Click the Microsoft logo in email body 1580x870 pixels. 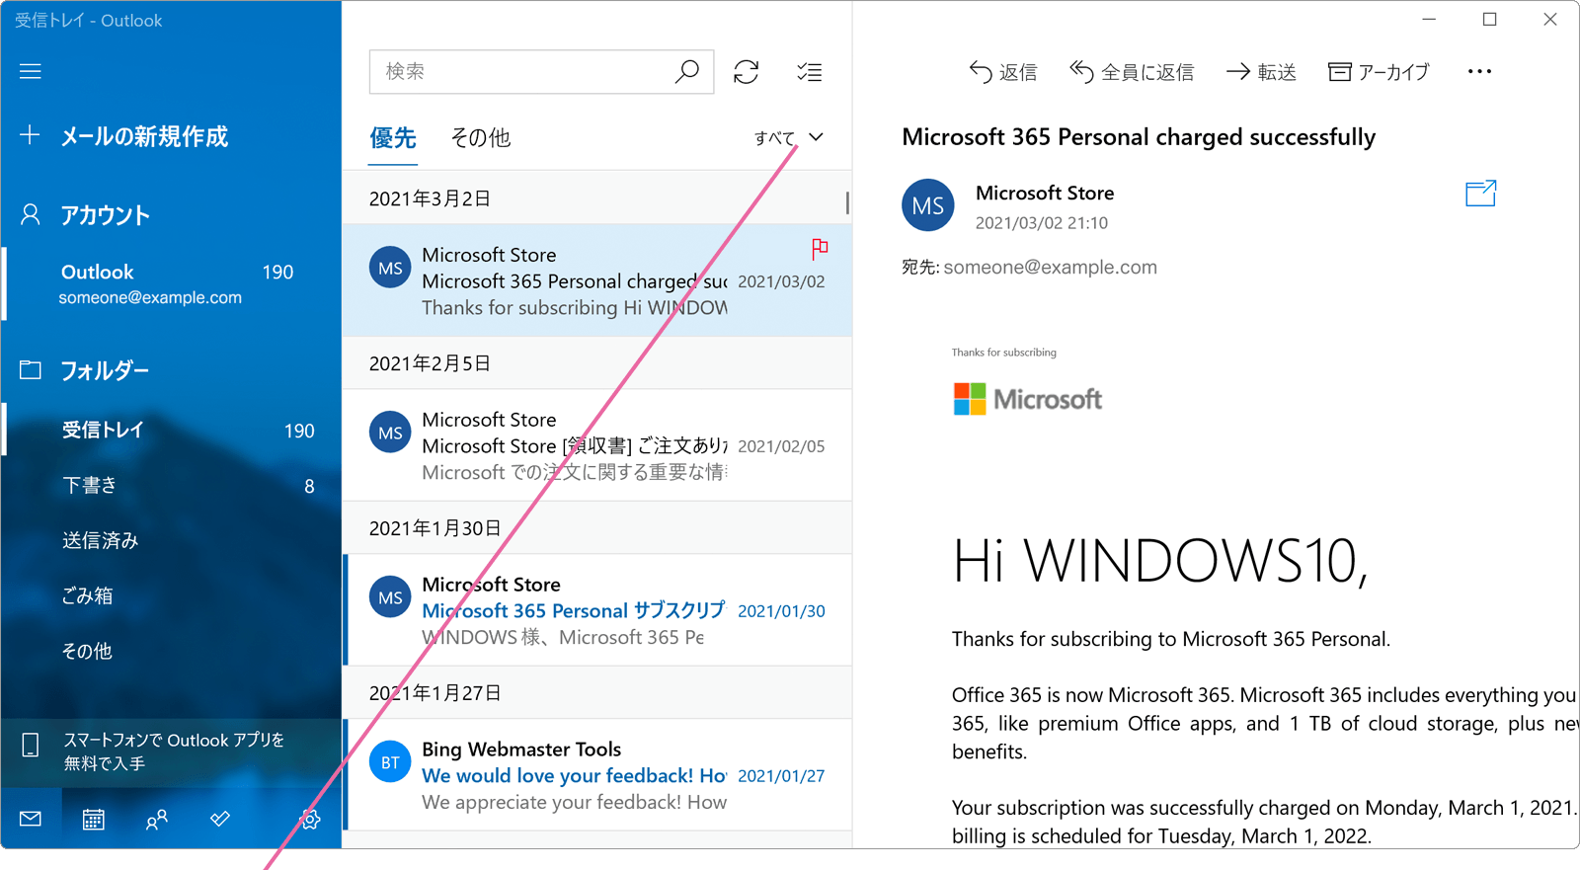coord(1027,399)
